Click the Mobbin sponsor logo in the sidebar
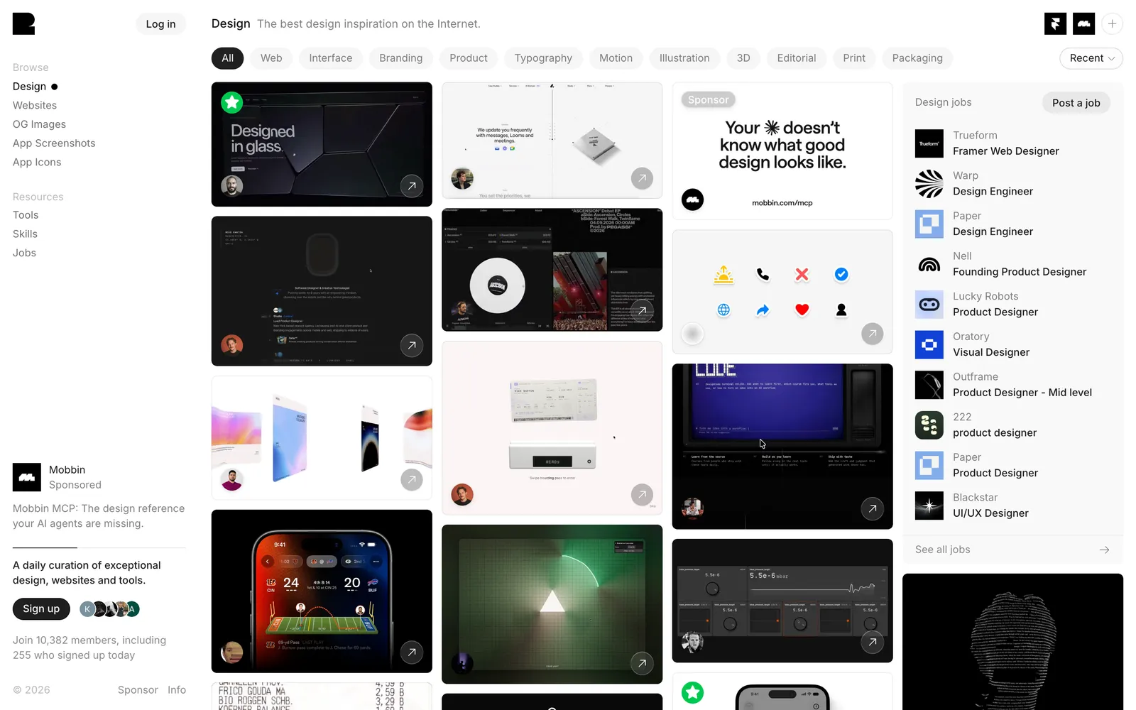The height and width of the screenshot is (710, 1136). 27,477
